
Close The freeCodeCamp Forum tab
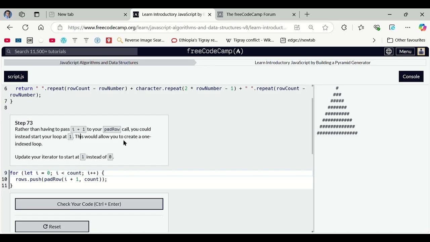point(294,14)
